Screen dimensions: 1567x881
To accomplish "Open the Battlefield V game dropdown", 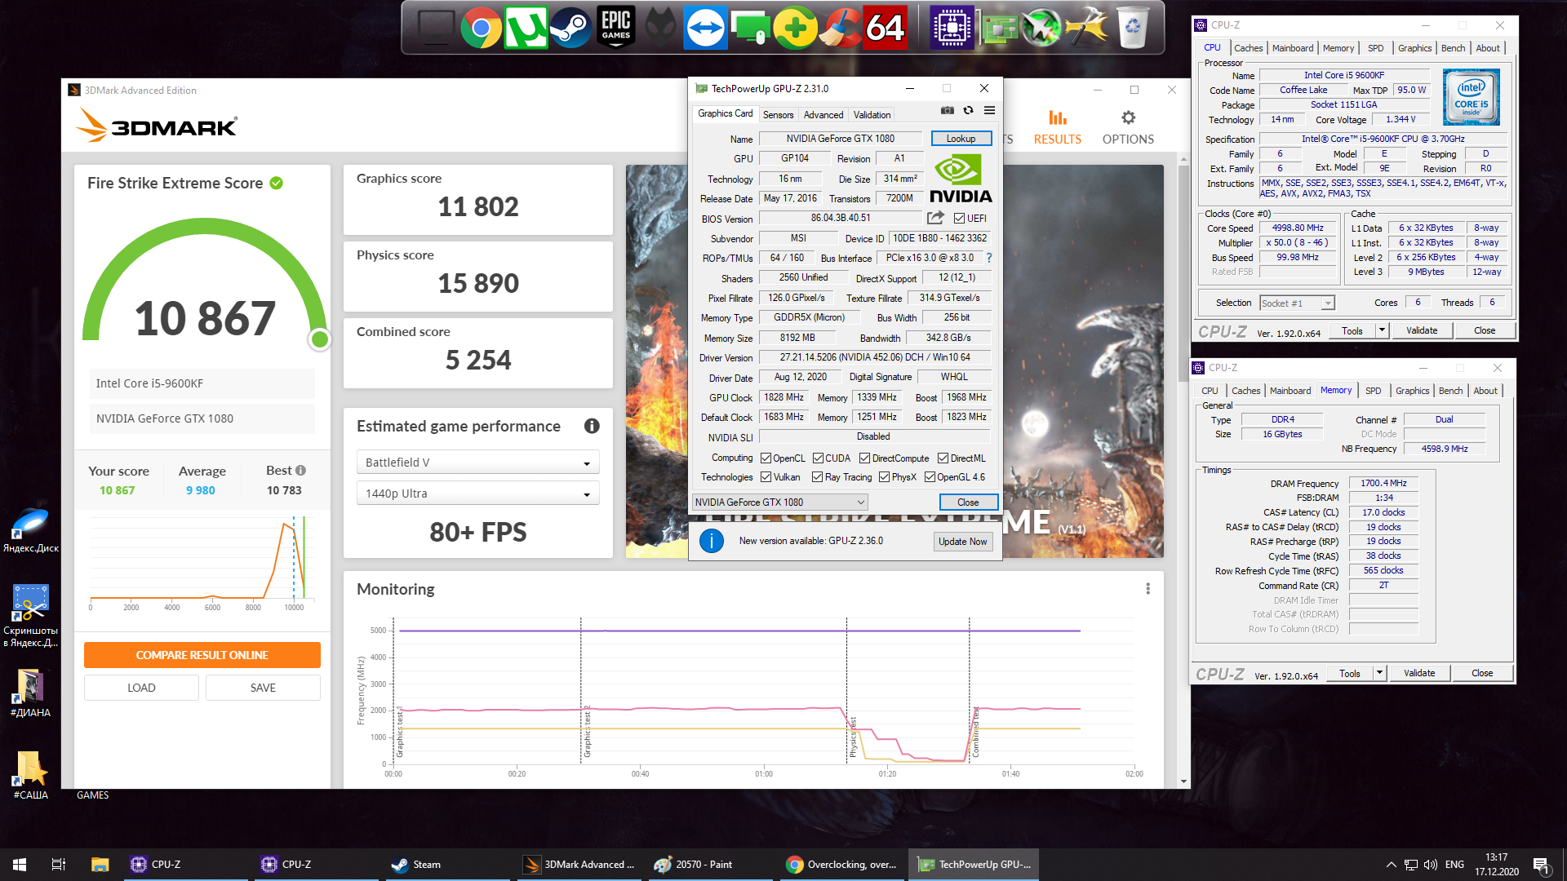I will [478, 463].
